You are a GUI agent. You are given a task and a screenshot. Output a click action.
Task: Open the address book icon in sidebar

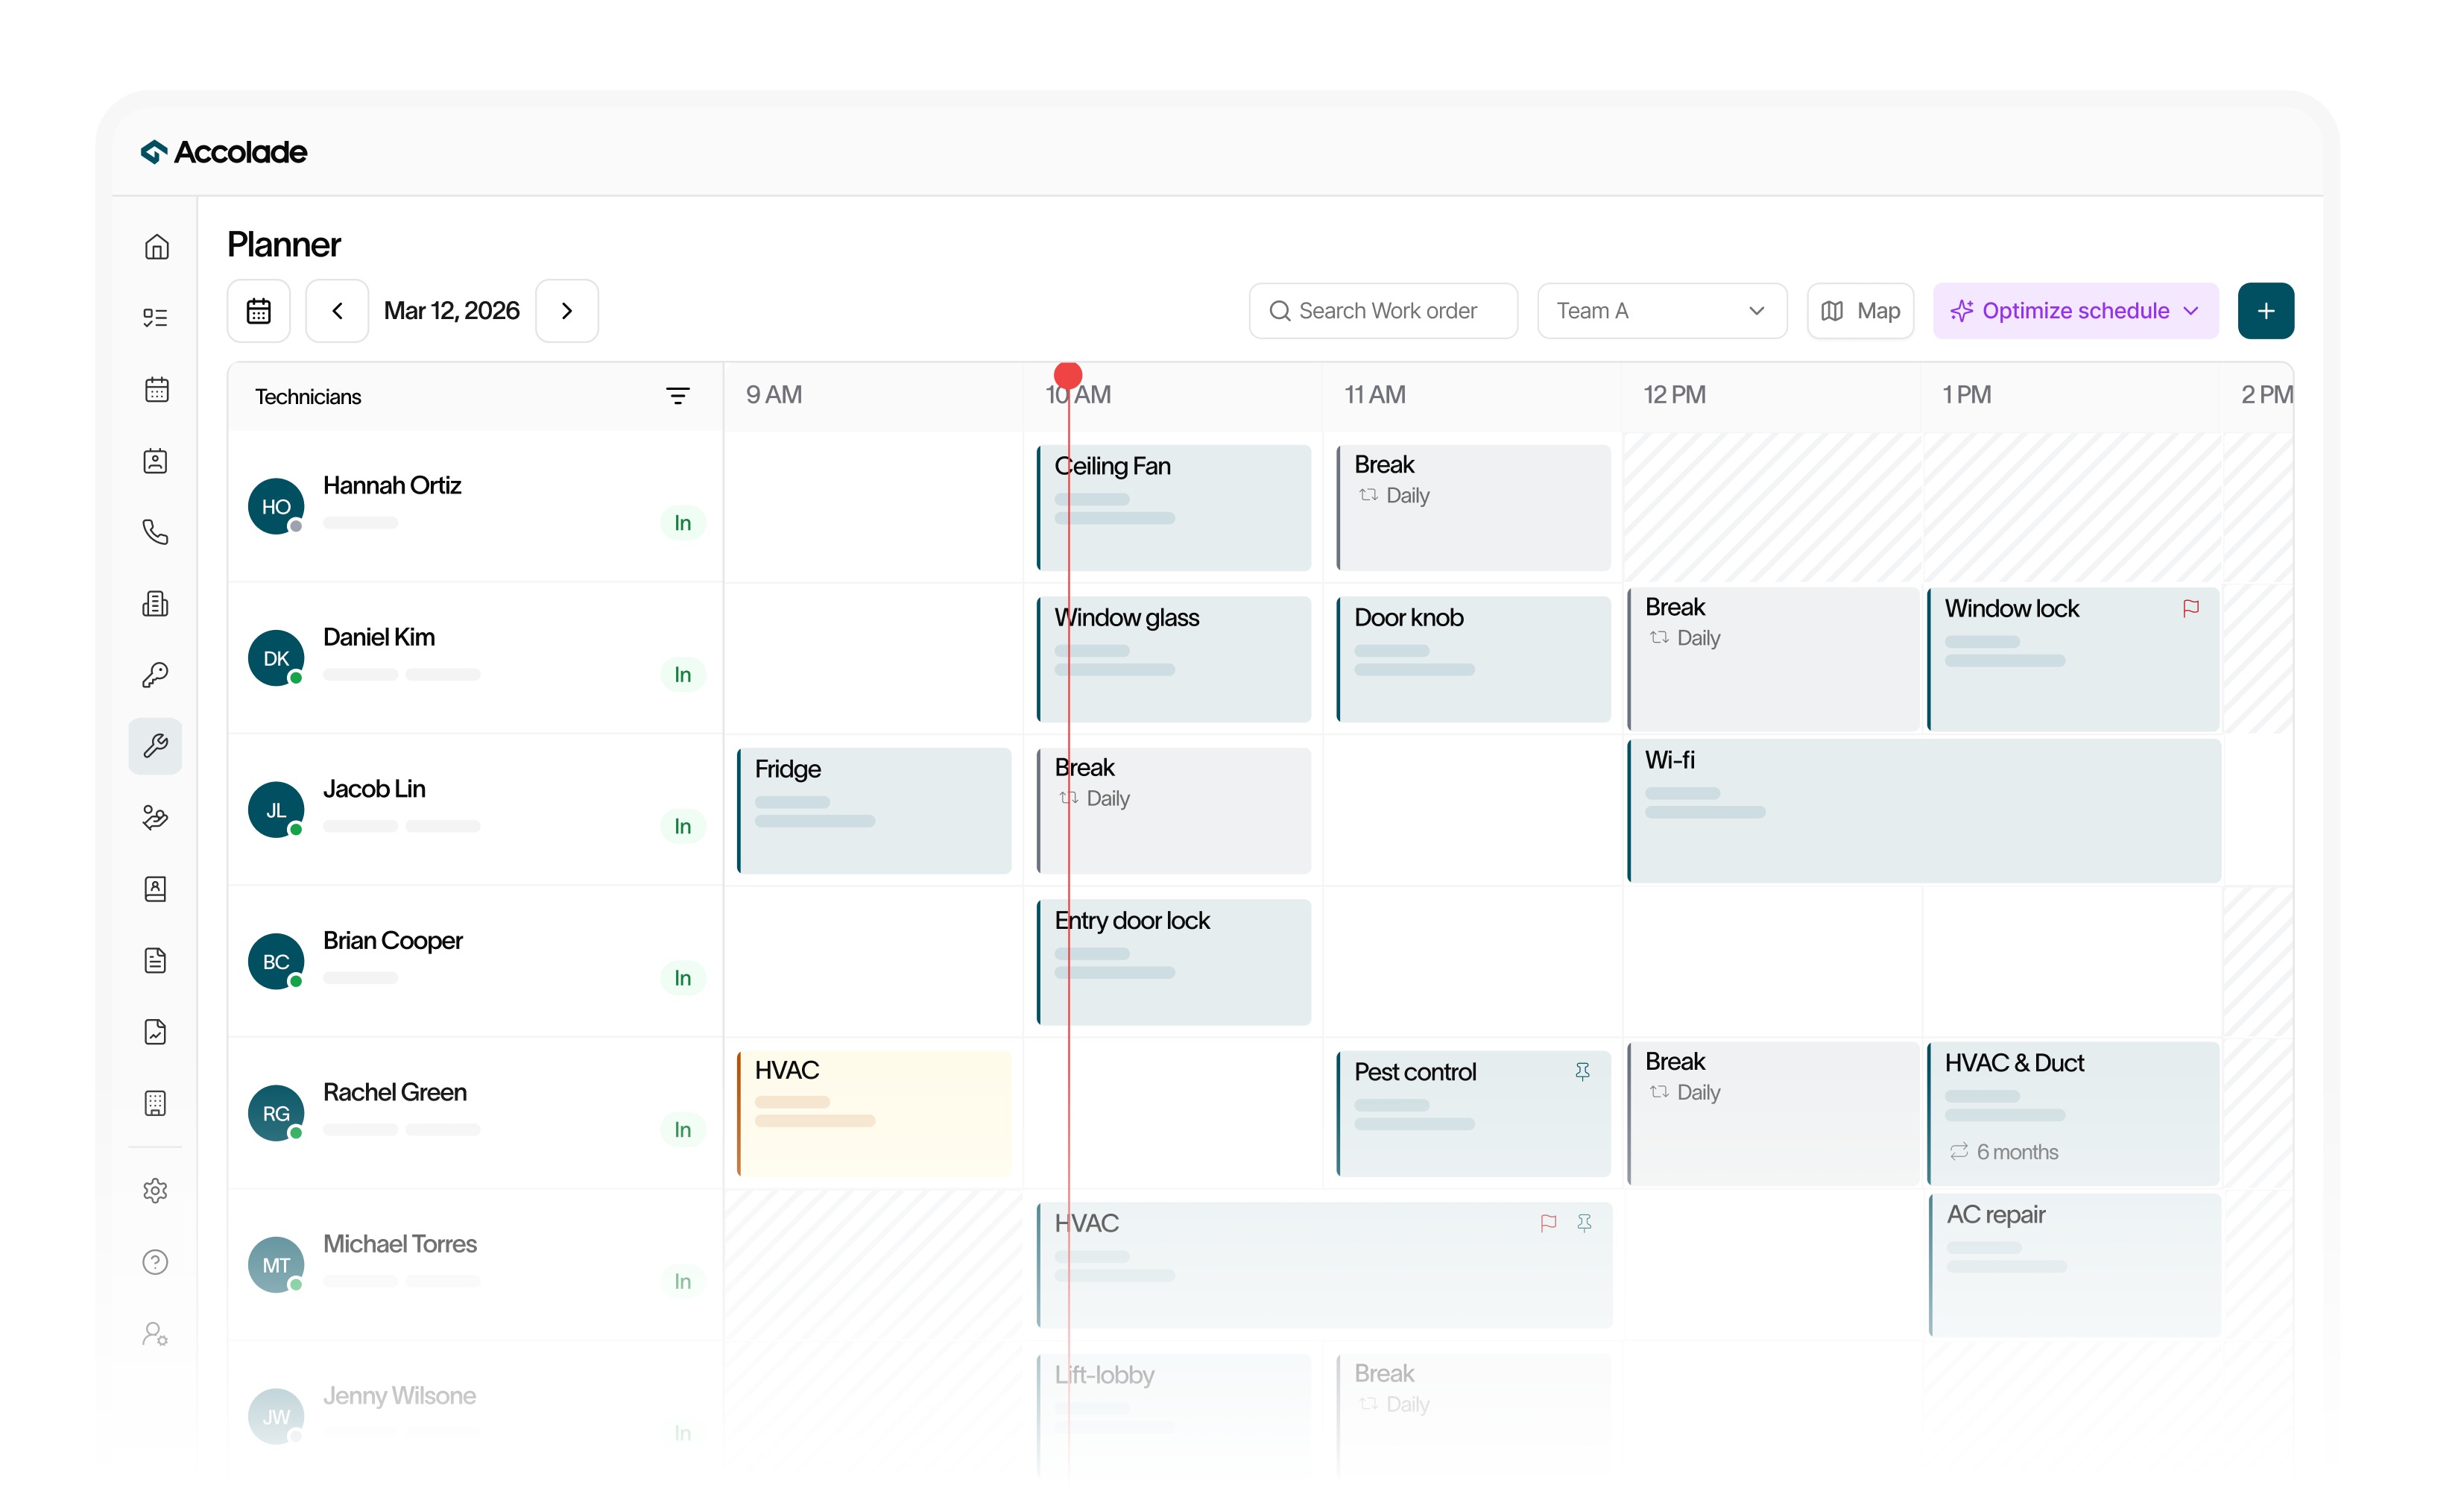click(156, 889)
